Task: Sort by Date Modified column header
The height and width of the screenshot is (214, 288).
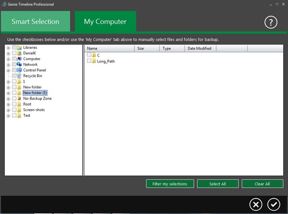Action: point(201,49)
